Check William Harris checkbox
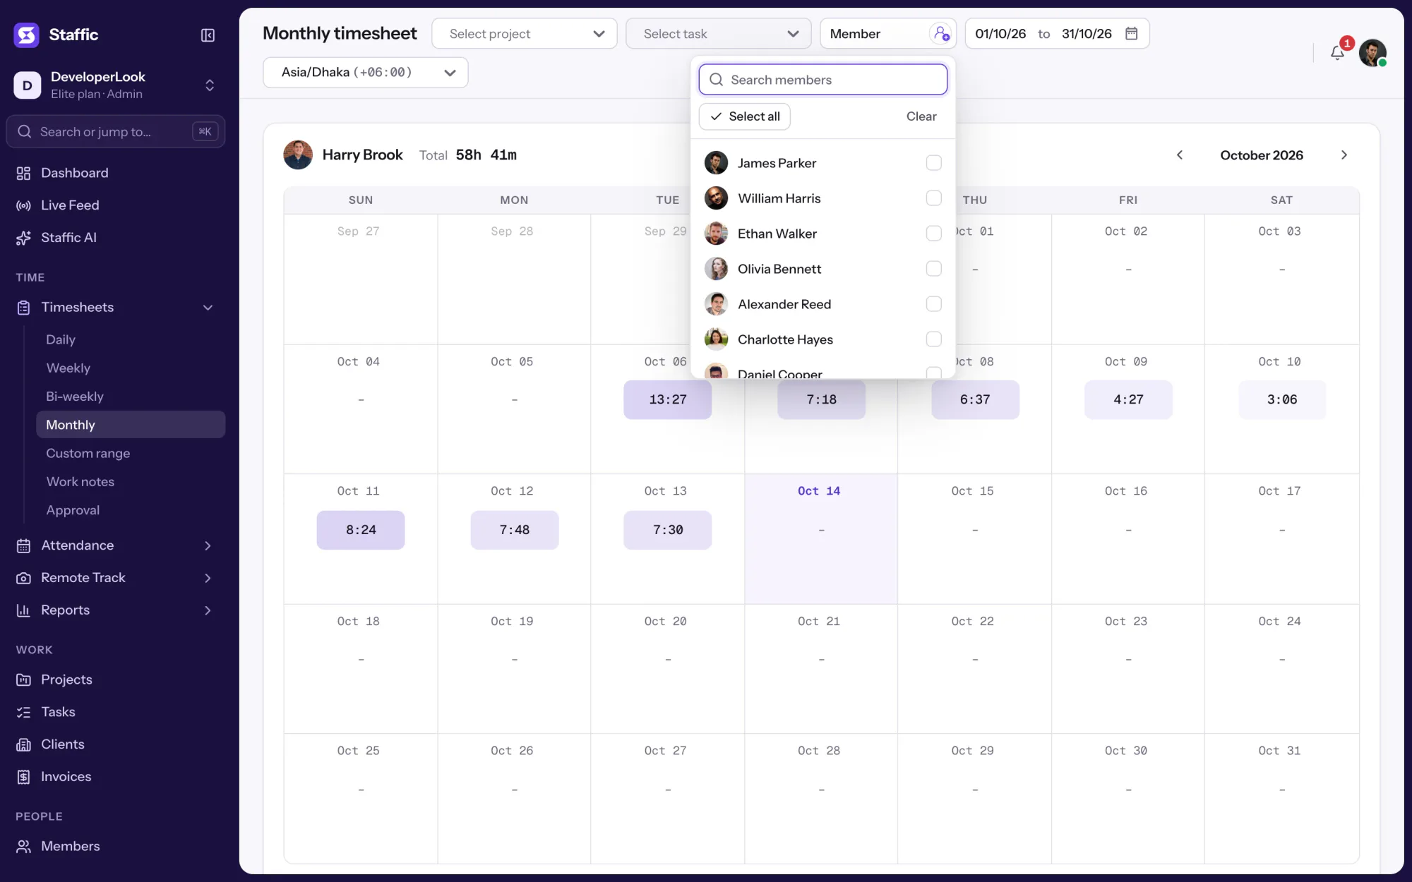 tap(933, 198)
